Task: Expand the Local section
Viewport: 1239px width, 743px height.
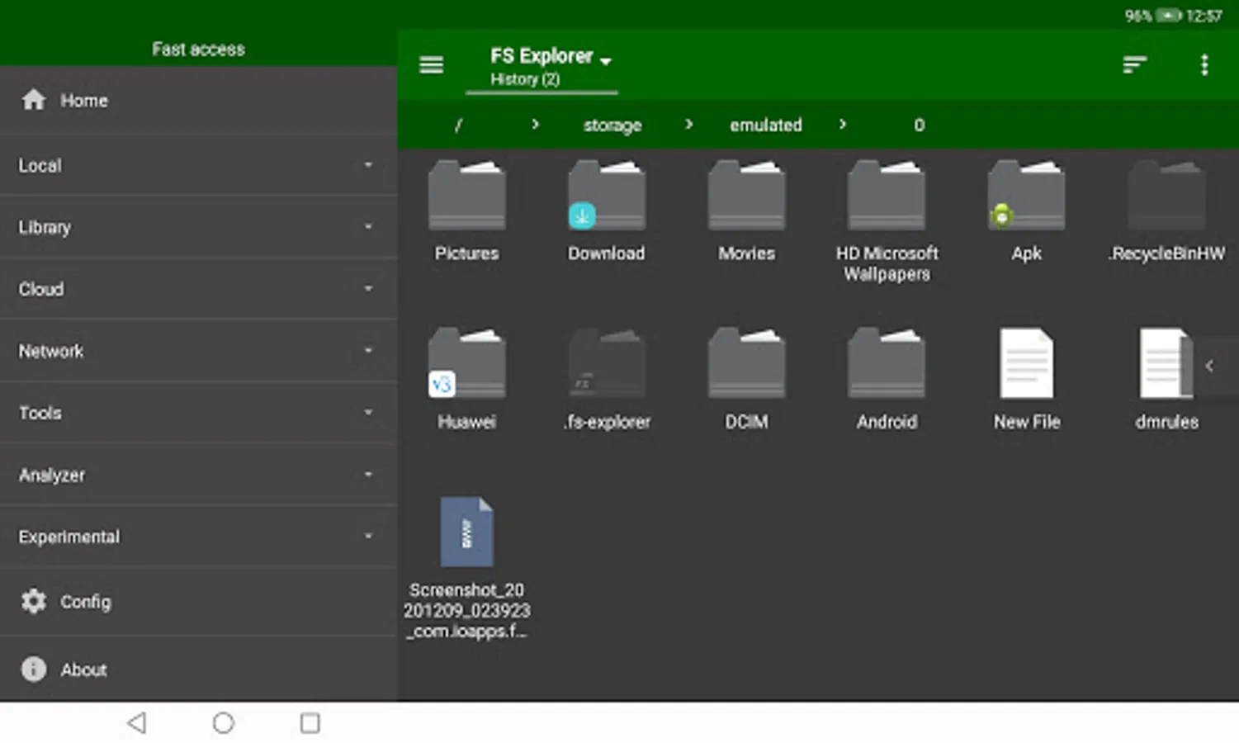Action: point(198,165)
